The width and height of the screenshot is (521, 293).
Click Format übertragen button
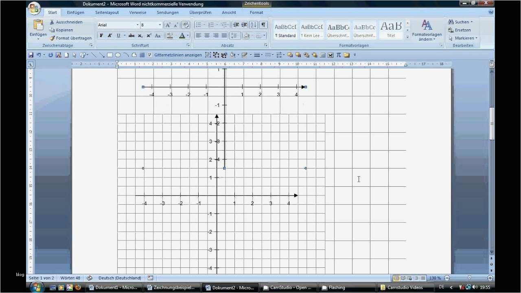pyautogui.click(x=71, y=38)
